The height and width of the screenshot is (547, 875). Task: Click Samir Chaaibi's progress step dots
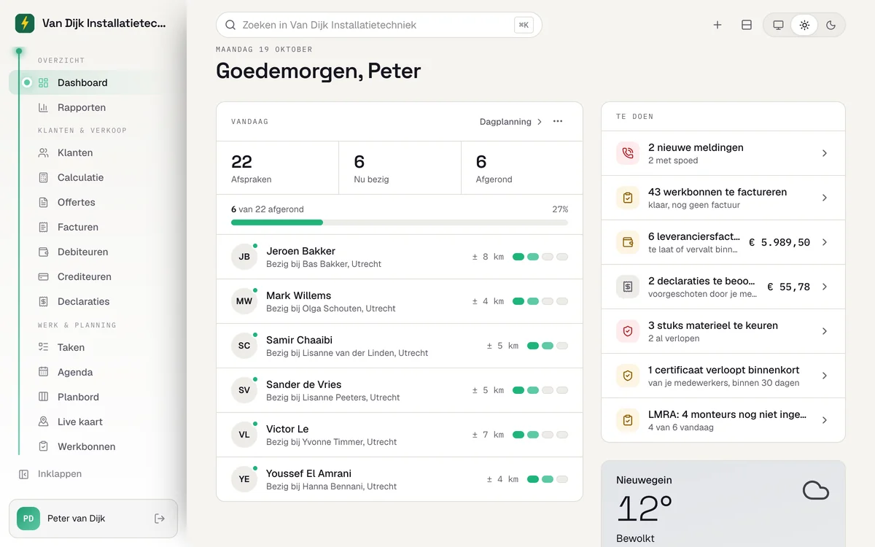[548, 346]
